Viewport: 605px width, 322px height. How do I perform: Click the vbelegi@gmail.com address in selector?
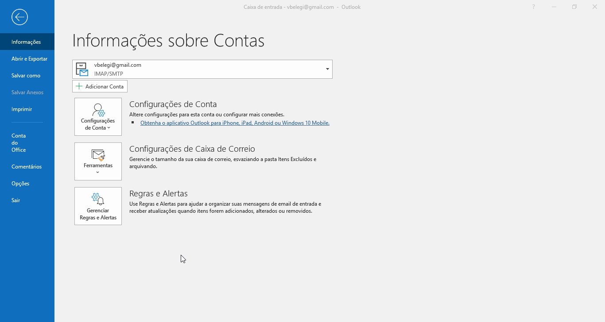click(x=118, y=65)
